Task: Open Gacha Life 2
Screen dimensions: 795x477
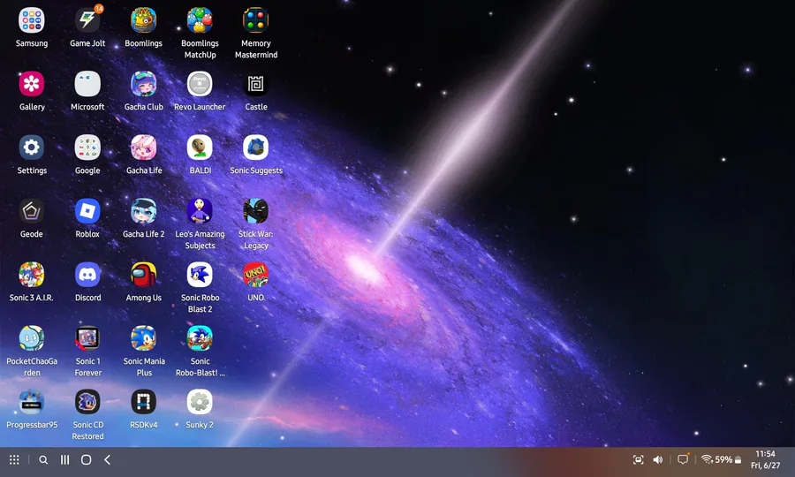Action: click(x=143, y=211)
